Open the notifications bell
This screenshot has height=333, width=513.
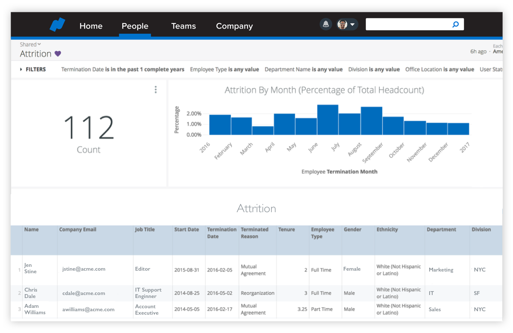pos(326,24)
